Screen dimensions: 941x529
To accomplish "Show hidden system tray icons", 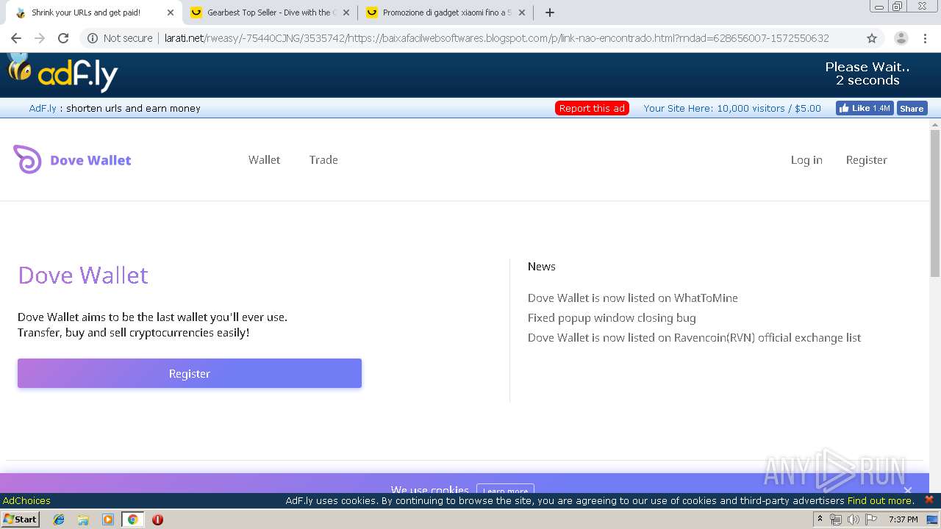I will click(820, 519).
